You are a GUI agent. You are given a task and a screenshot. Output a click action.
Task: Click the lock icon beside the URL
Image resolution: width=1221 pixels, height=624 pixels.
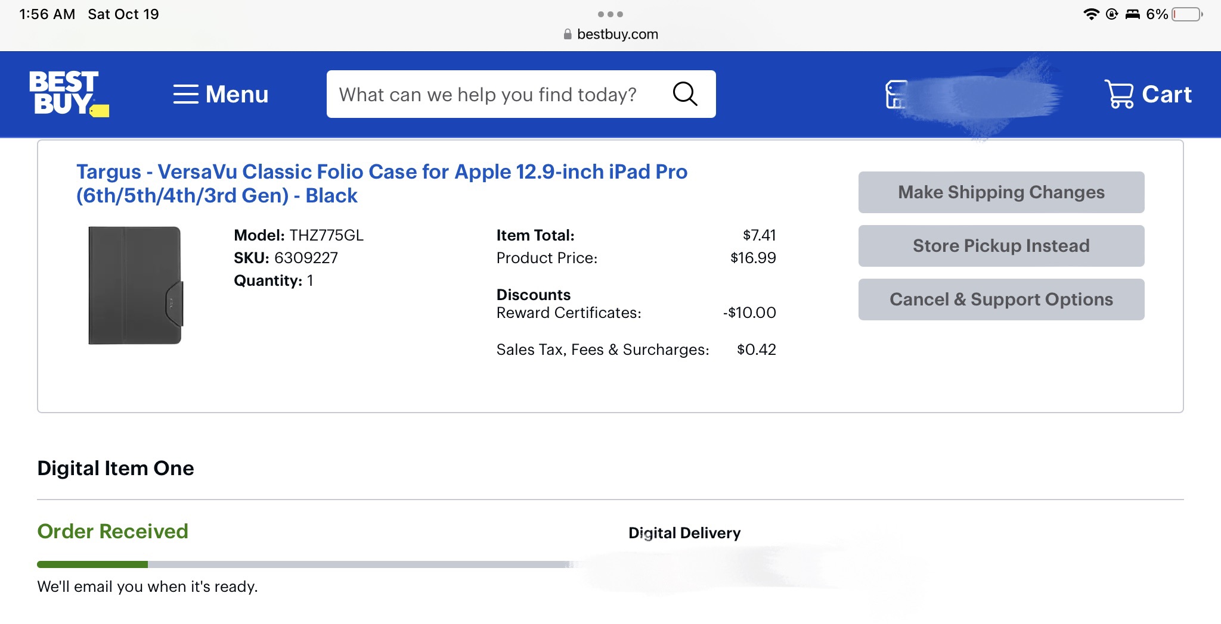click(568, 35)
